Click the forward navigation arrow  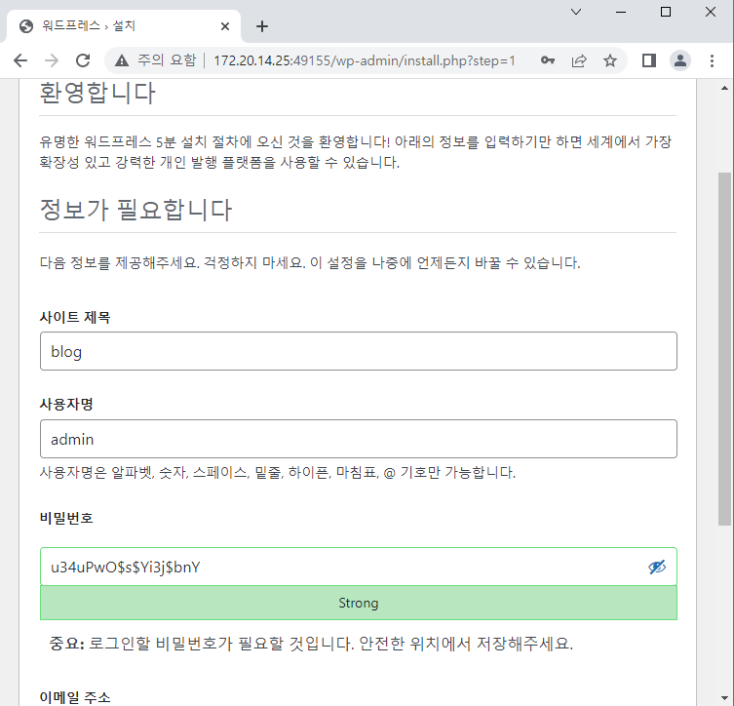(x=52, y=60)
